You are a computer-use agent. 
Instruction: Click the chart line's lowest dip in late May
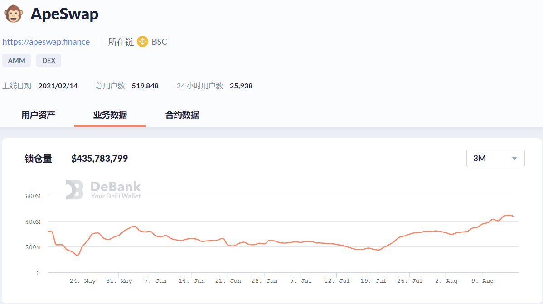(78, 255)
